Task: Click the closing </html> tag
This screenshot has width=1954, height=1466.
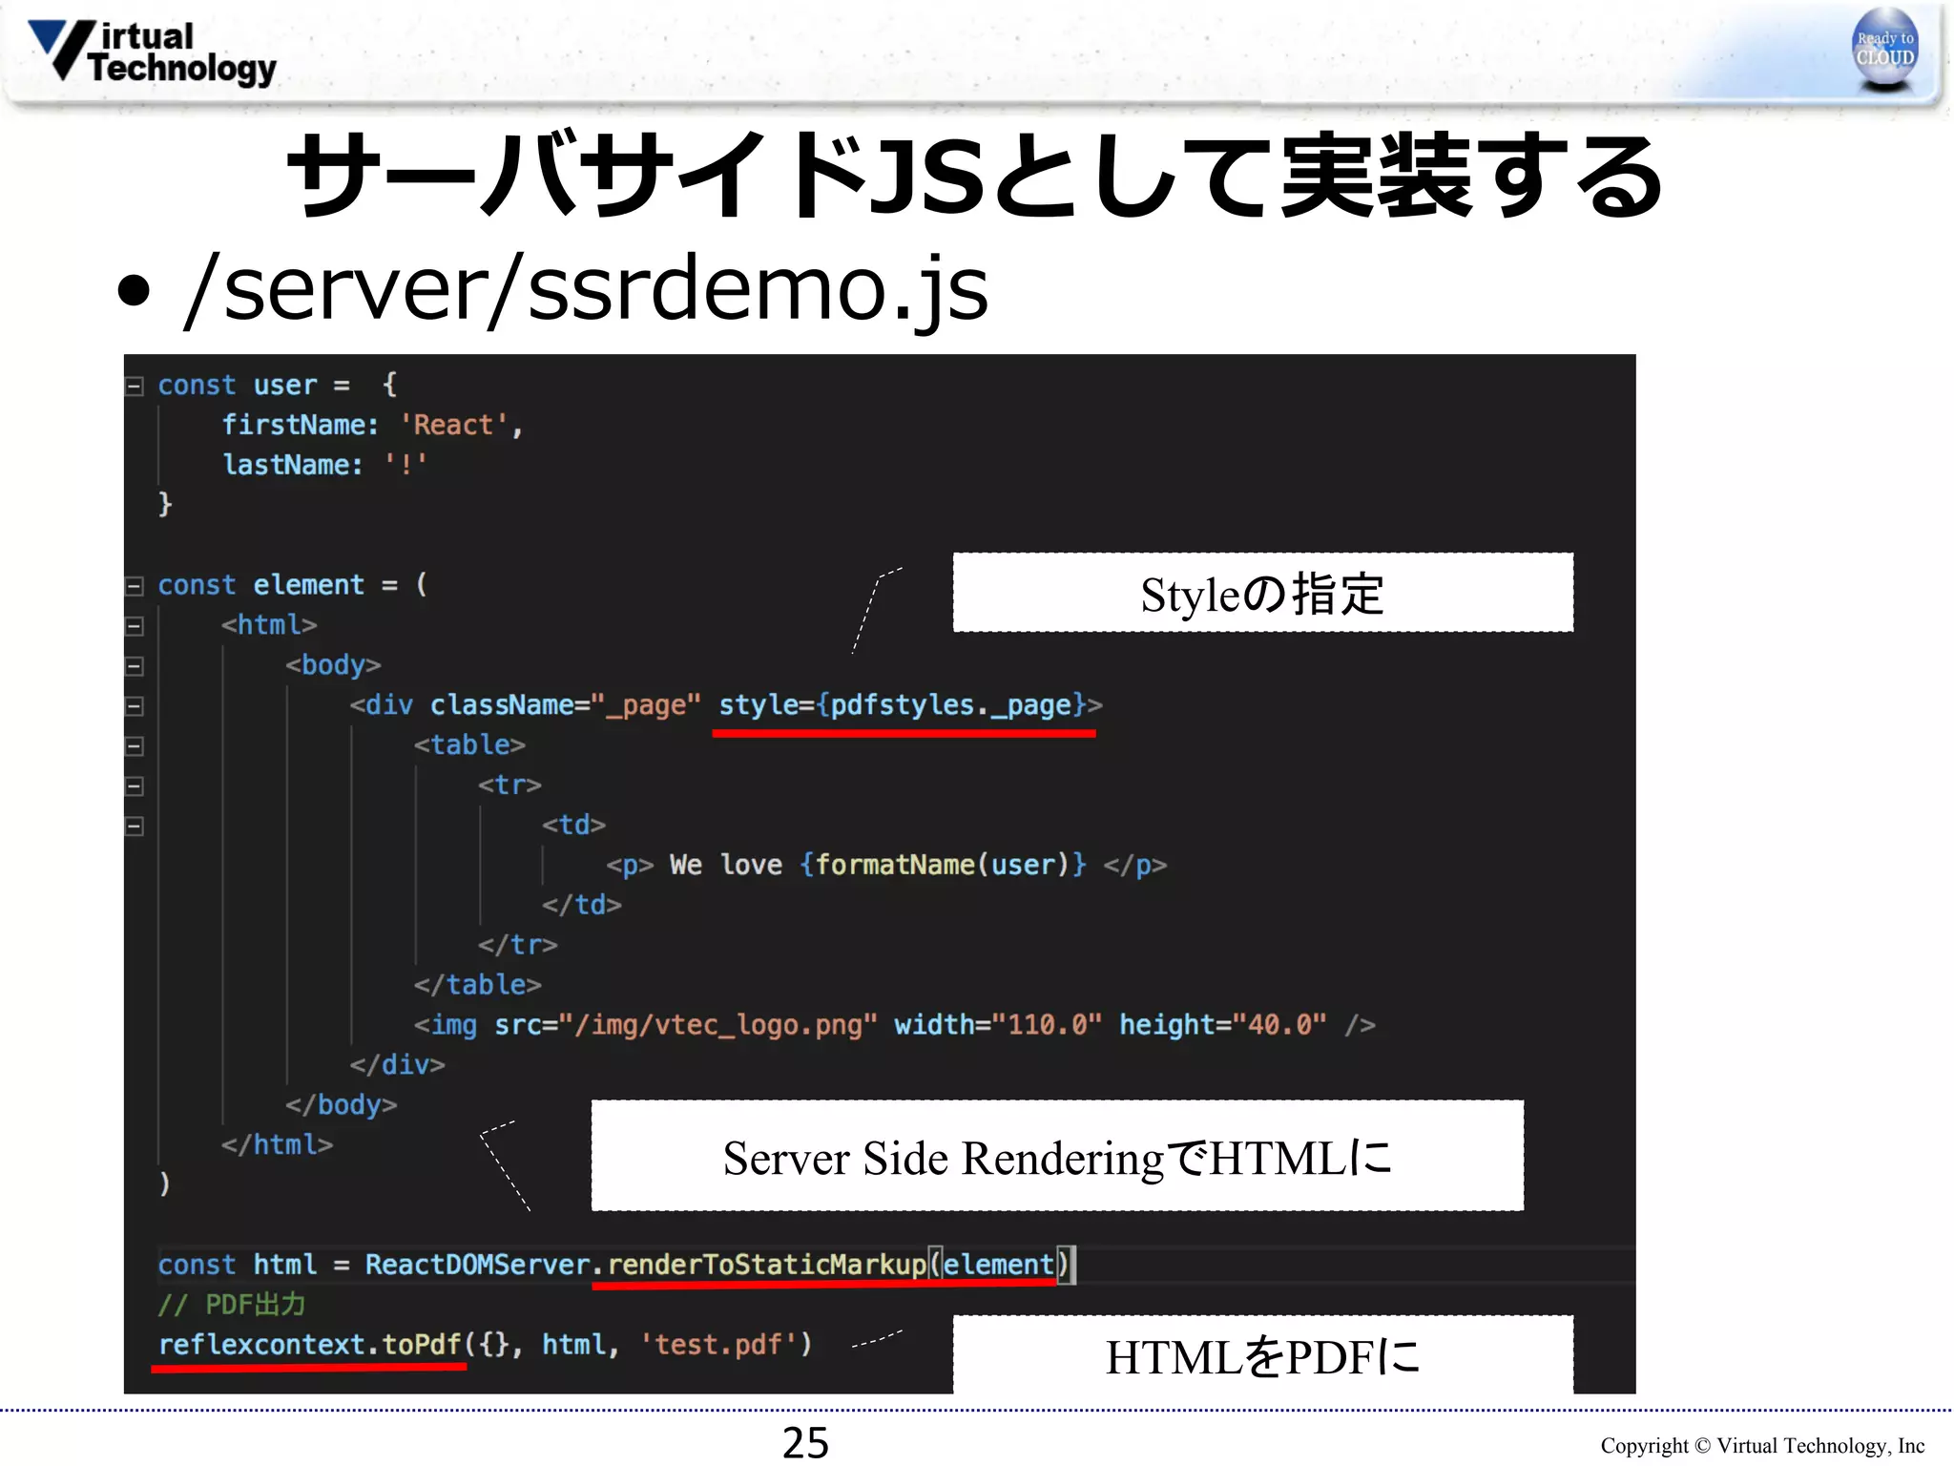Action: point(277,1144)
